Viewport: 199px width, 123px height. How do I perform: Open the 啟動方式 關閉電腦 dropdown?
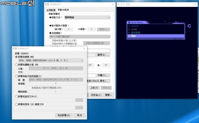pos(87,17)
